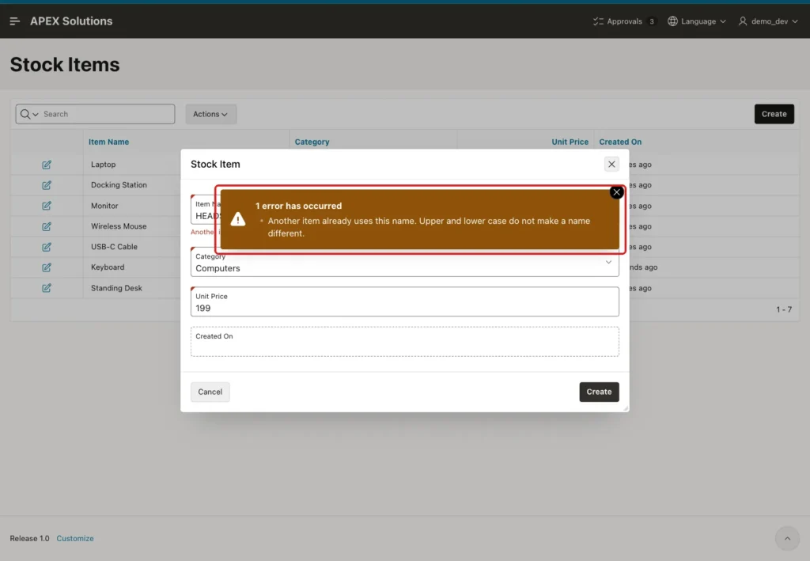Click Create in the Stock Item dialog
The width and height of the screenshot is (810, 561).
tap(600, 392)
